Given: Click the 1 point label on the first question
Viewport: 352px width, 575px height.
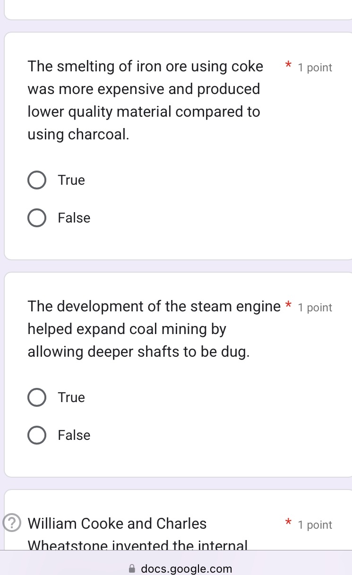Looking at the screenshot, I should pos(315,68).
